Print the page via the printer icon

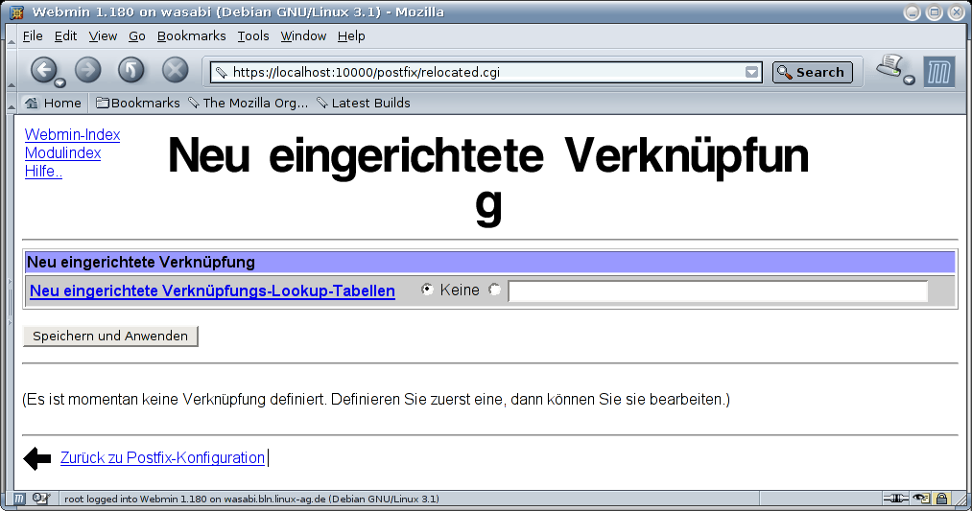(890, 65)
